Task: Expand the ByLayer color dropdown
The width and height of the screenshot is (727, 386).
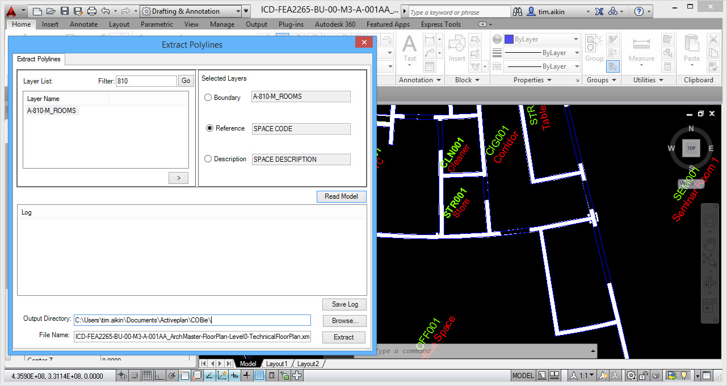Action: 575,39
